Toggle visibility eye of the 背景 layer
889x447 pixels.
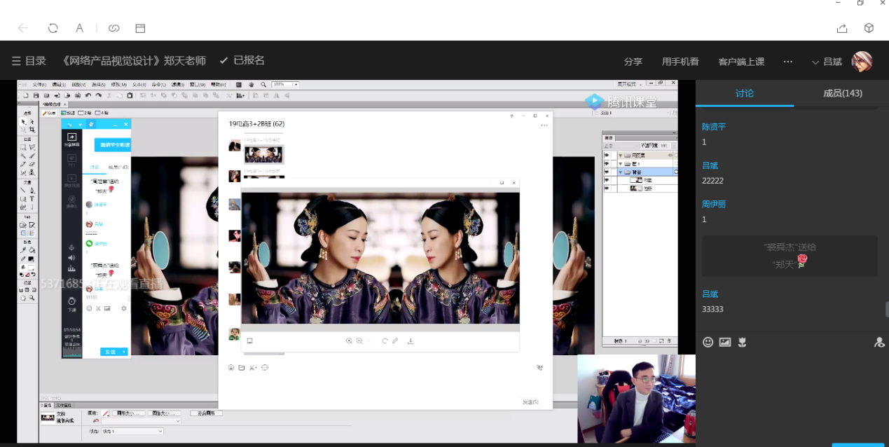[607, 172]
